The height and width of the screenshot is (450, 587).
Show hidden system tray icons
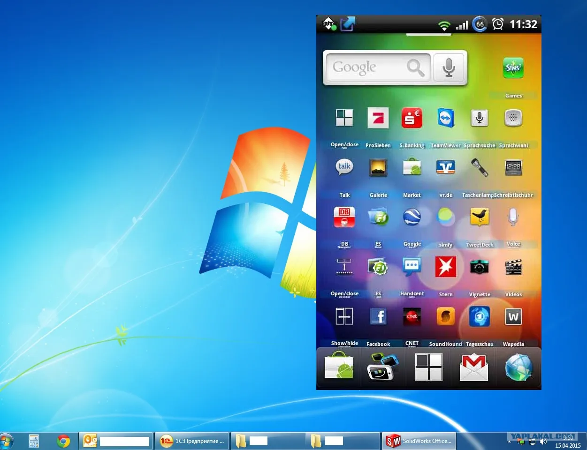click(510, 442)
